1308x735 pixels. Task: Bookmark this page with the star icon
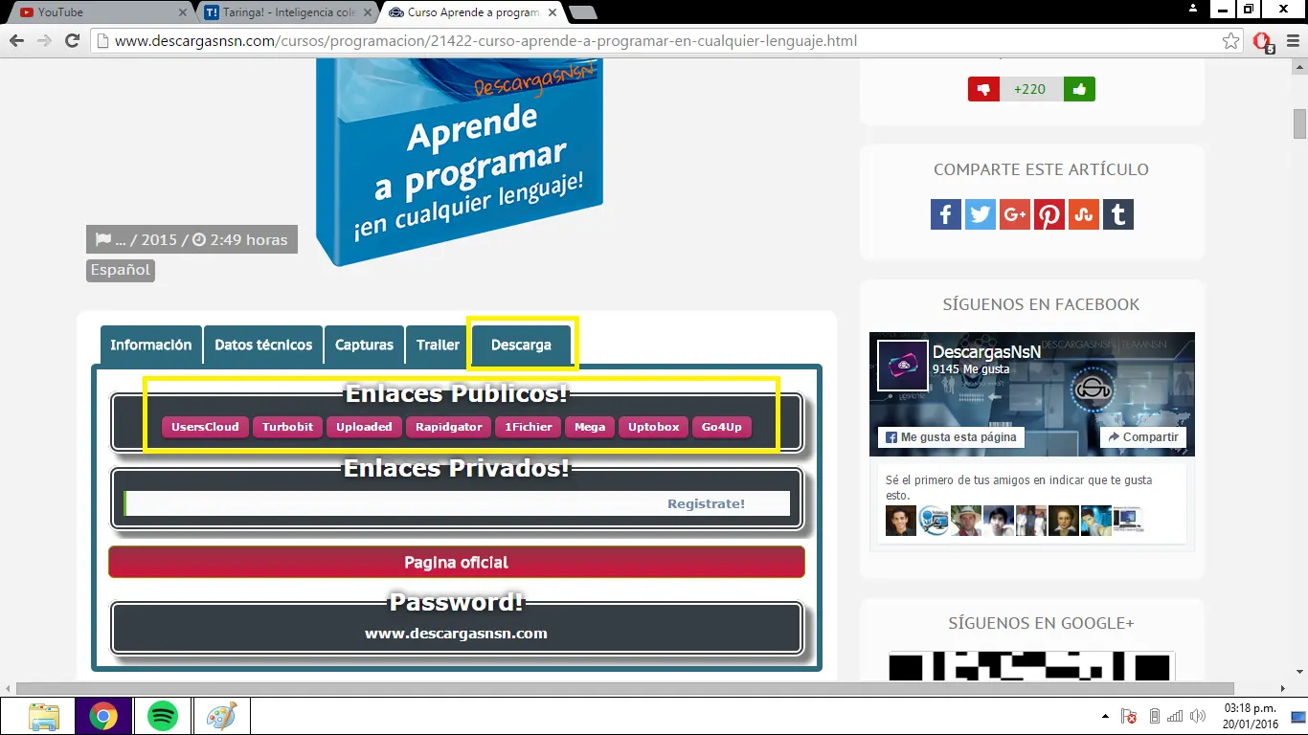[x=1231, y=41]
